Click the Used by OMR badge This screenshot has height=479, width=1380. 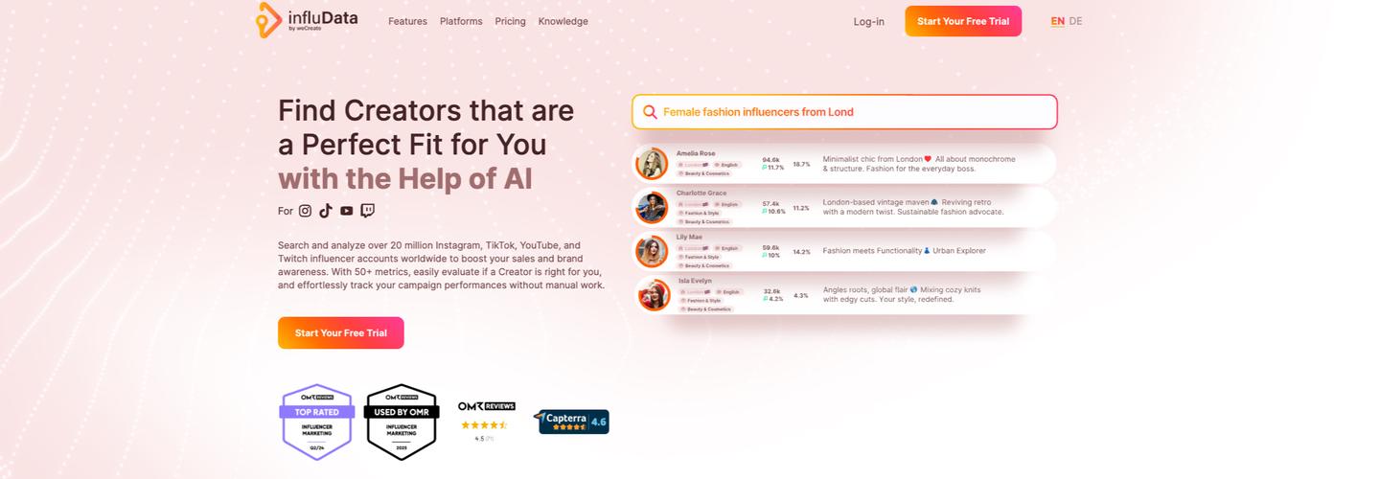point(401,422)
